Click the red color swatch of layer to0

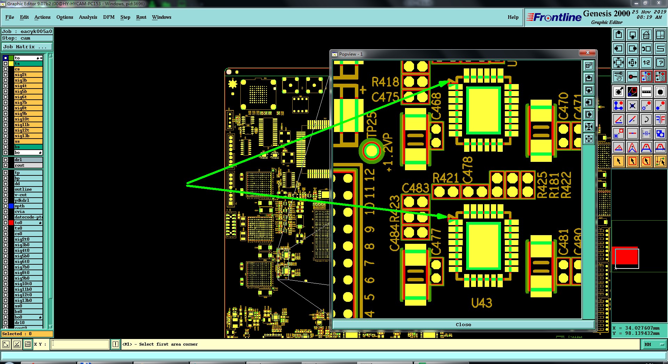[11, 223]
